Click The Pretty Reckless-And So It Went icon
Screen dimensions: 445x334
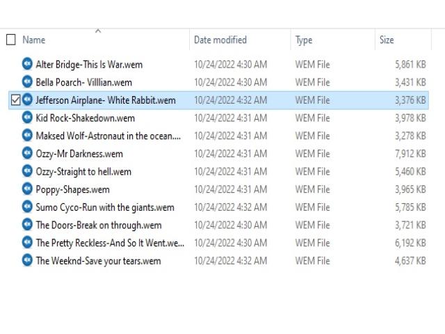click(27, 243)
